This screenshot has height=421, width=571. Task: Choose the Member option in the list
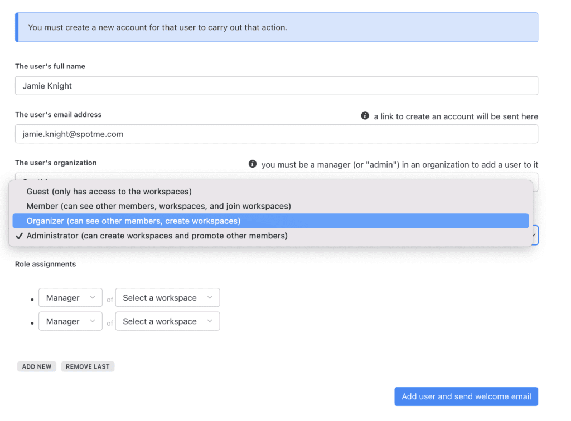tap(158, 206)
